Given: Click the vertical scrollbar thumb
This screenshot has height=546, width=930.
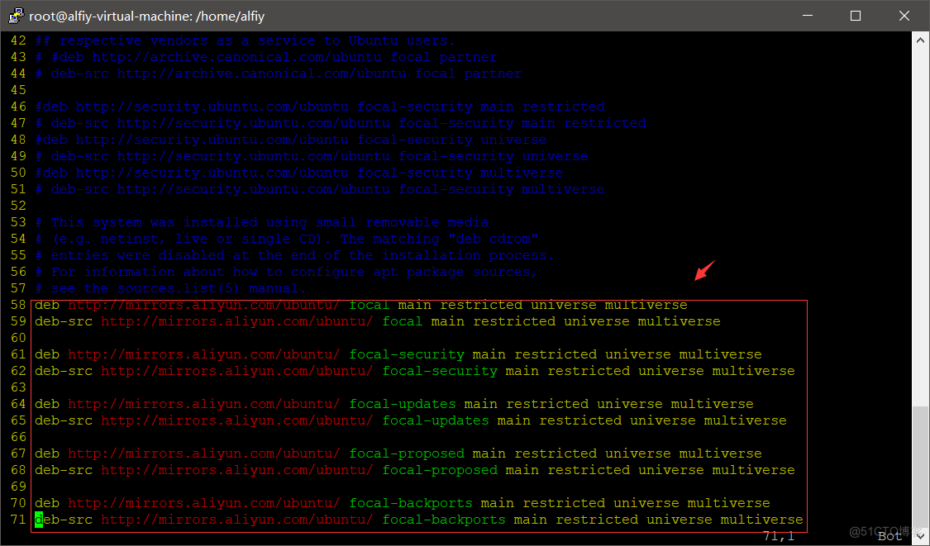Looking at the screenshot, I should click(921, 467).
